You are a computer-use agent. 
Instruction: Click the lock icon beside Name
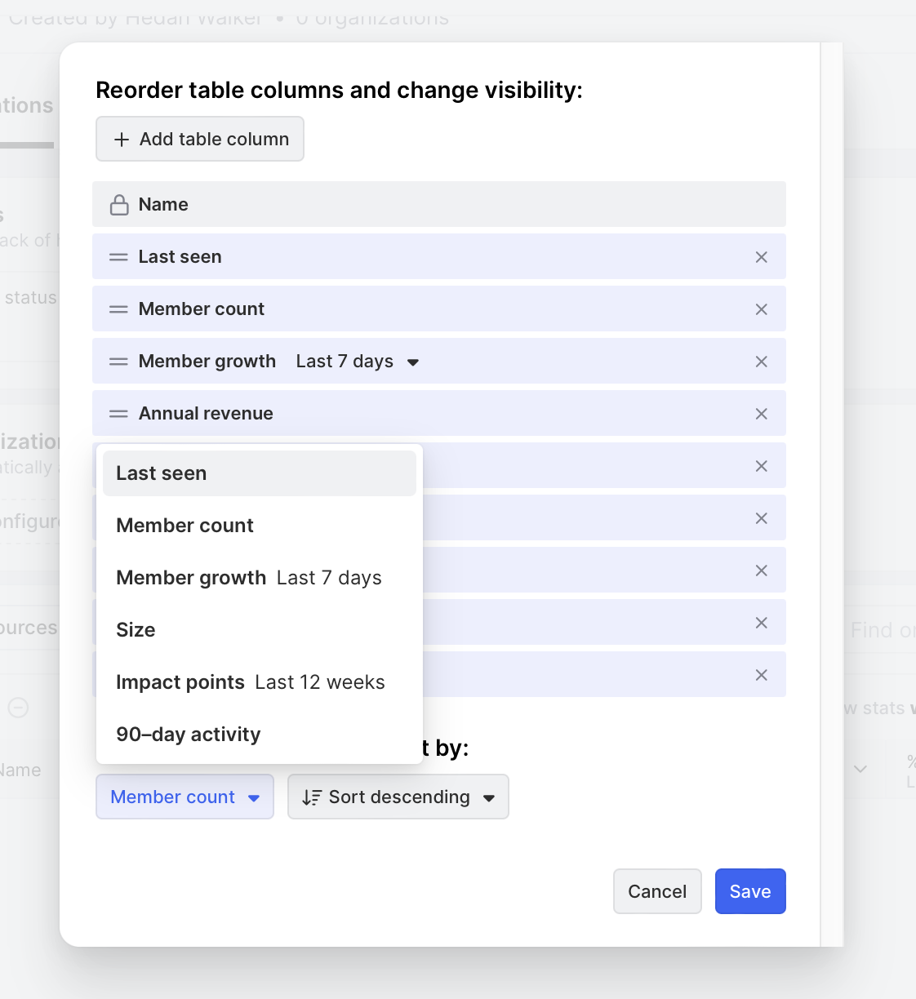click(119, 205)
